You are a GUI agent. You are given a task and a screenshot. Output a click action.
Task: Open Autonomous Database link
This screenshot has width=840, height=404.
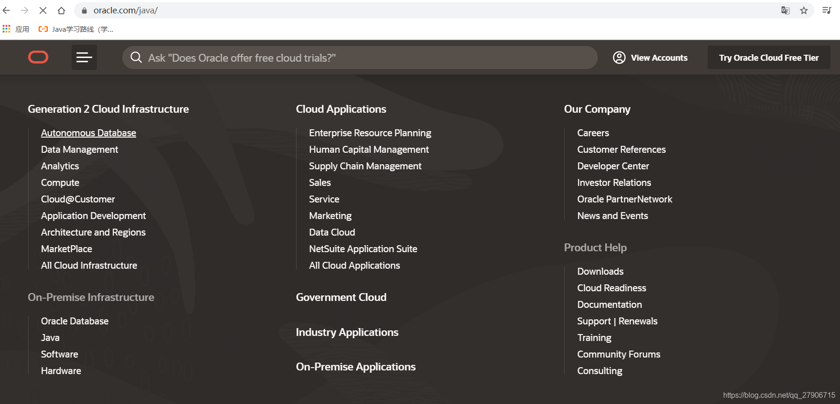pos(88,133)
